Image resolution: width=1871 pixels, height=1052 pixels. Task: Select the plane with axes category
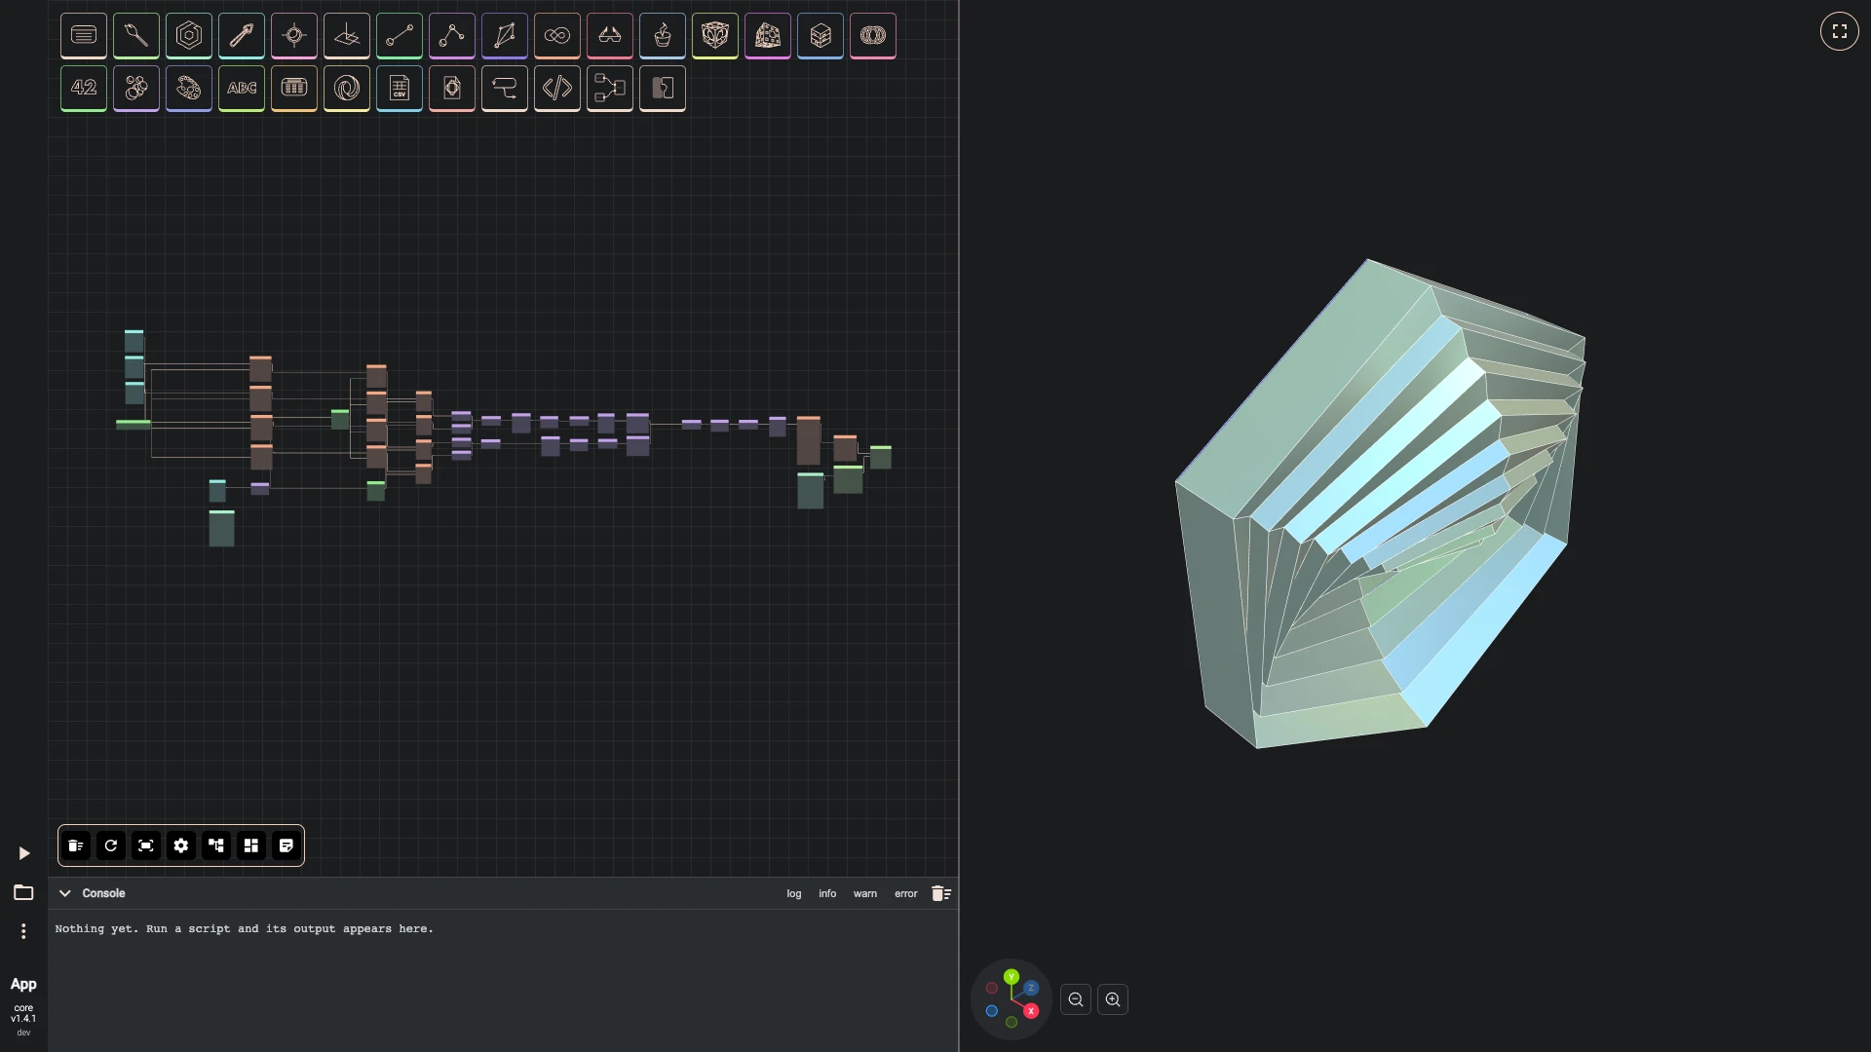pos(347,35)
